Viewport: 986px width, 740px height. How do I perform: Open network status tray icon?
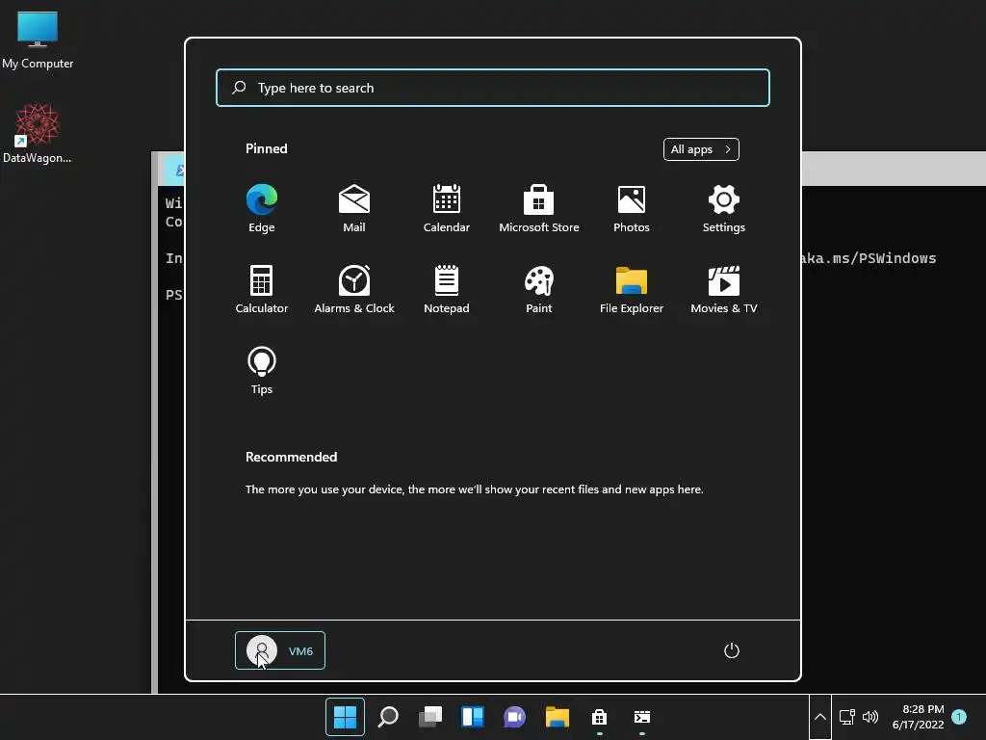pyautogui.click(x=847, y=717)
